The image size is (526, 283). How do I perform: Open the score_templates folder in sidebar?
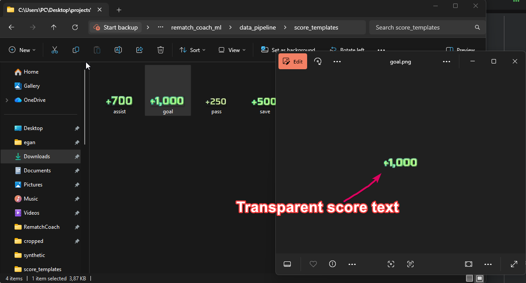[x=42, y=269]
